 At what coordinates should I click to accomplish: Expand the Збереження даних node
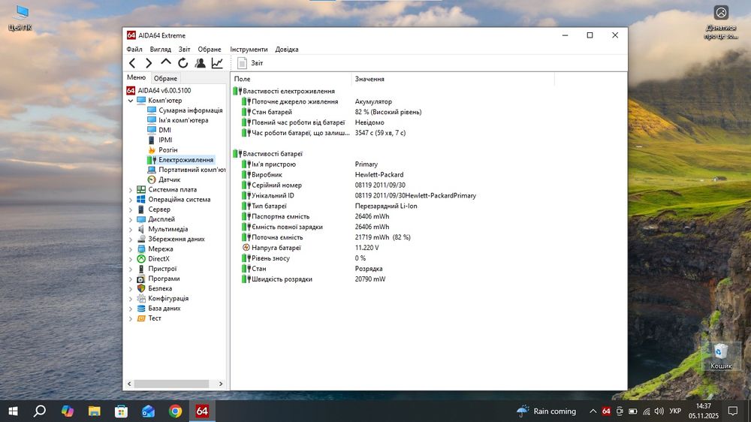click(x=130, y=240)
